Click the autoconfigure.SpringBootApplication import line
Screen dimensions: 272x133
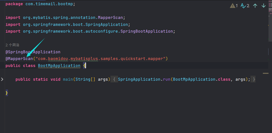click(x=90, y=31)
